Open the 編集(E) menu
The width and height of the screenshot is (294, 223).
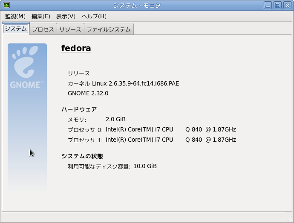tap(40, 16)
